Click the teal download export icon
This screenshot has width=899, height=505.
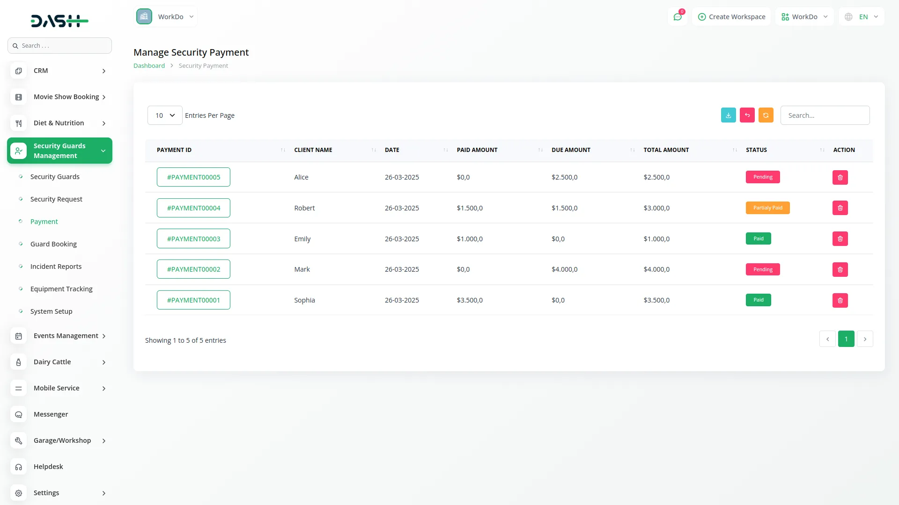(x=728, y=115)
